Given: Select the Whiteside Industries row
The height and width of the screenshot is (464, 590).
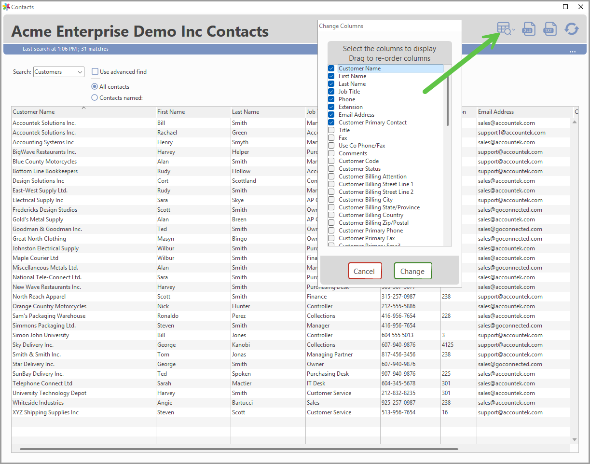Looking at the screenshot, I should pos(291,403).
